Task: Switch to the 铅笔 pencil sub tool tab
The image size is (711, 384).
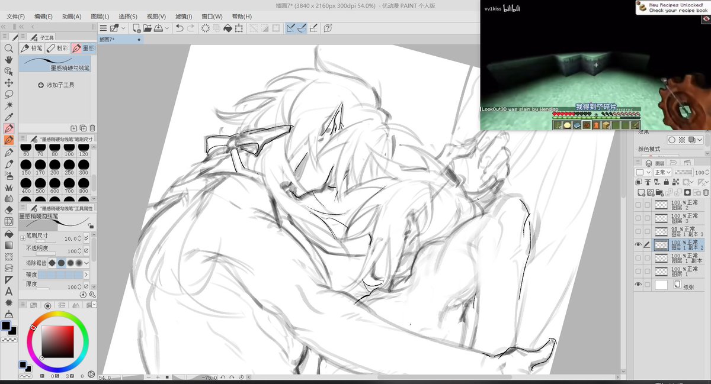Action: (32, 49)
